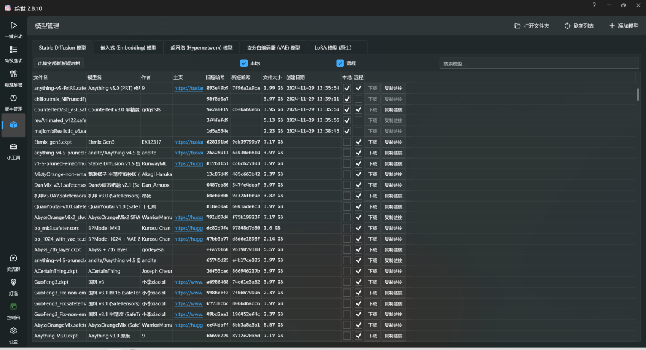Click the Joseph Cheung author cell
This screenshot has height=350, width=646.
[157, 271]
